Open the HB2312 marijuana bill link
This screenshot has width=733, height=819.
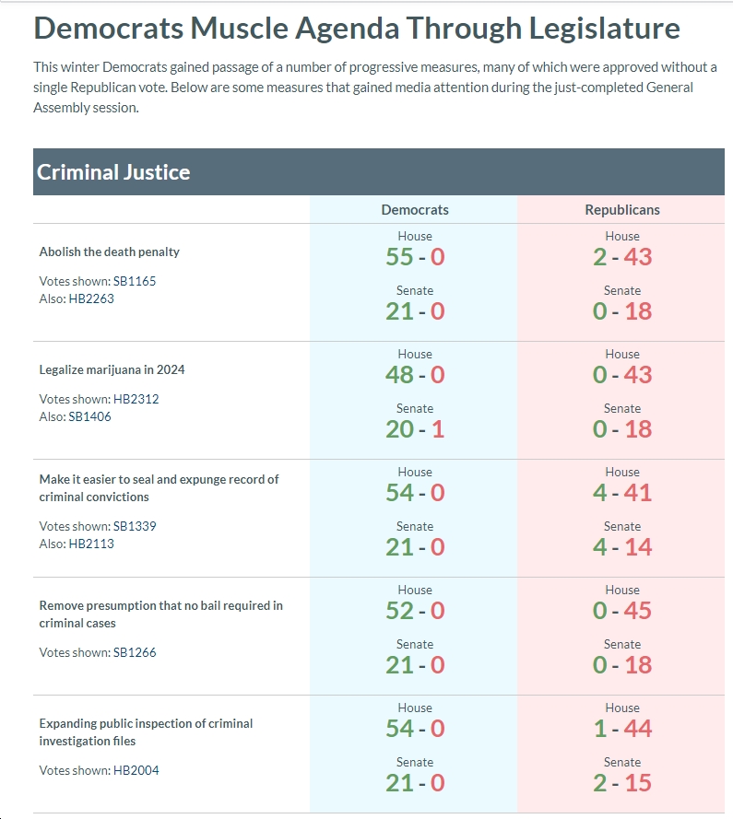coord(136,399)
